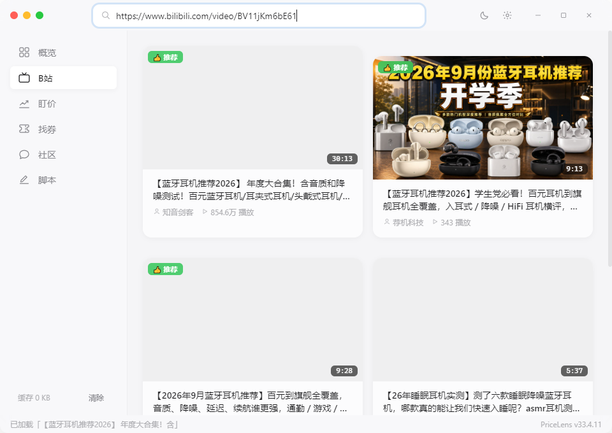Screen dimensions: 612x433
Task: Select the B站 sidebar tab
Action: (x=63, y=78)
